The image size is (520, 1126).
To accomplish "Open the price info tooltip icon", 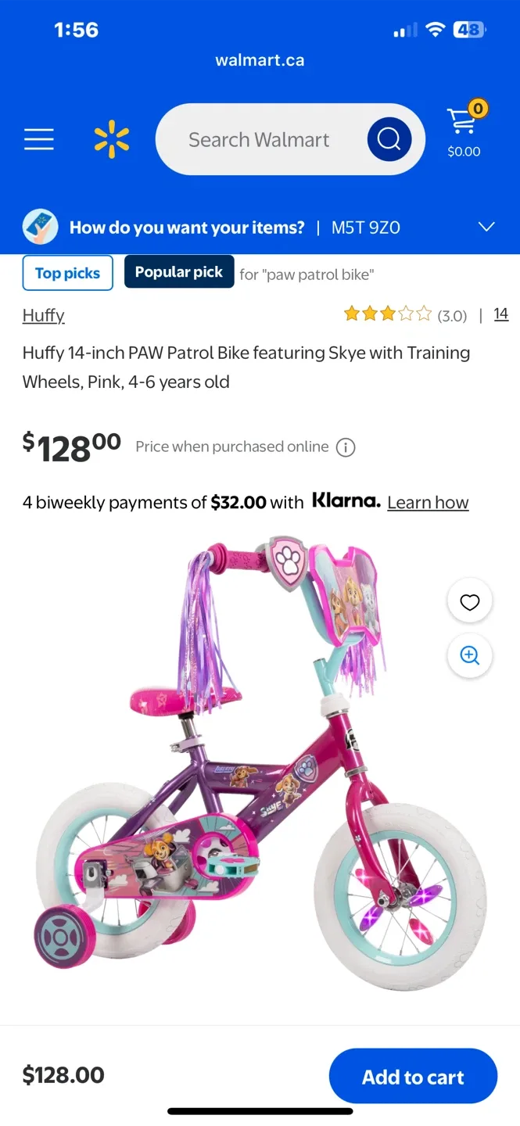I will [x=344, y=447].
